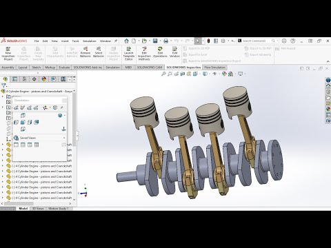Open Edit Operations tool
The image size is (331, 248).
[x=160, y=52]
